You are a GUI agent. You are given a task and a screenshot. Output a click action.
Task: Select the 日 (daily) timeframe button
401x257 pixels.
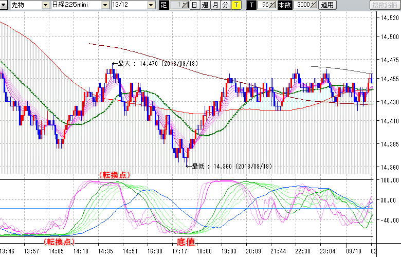194,5
